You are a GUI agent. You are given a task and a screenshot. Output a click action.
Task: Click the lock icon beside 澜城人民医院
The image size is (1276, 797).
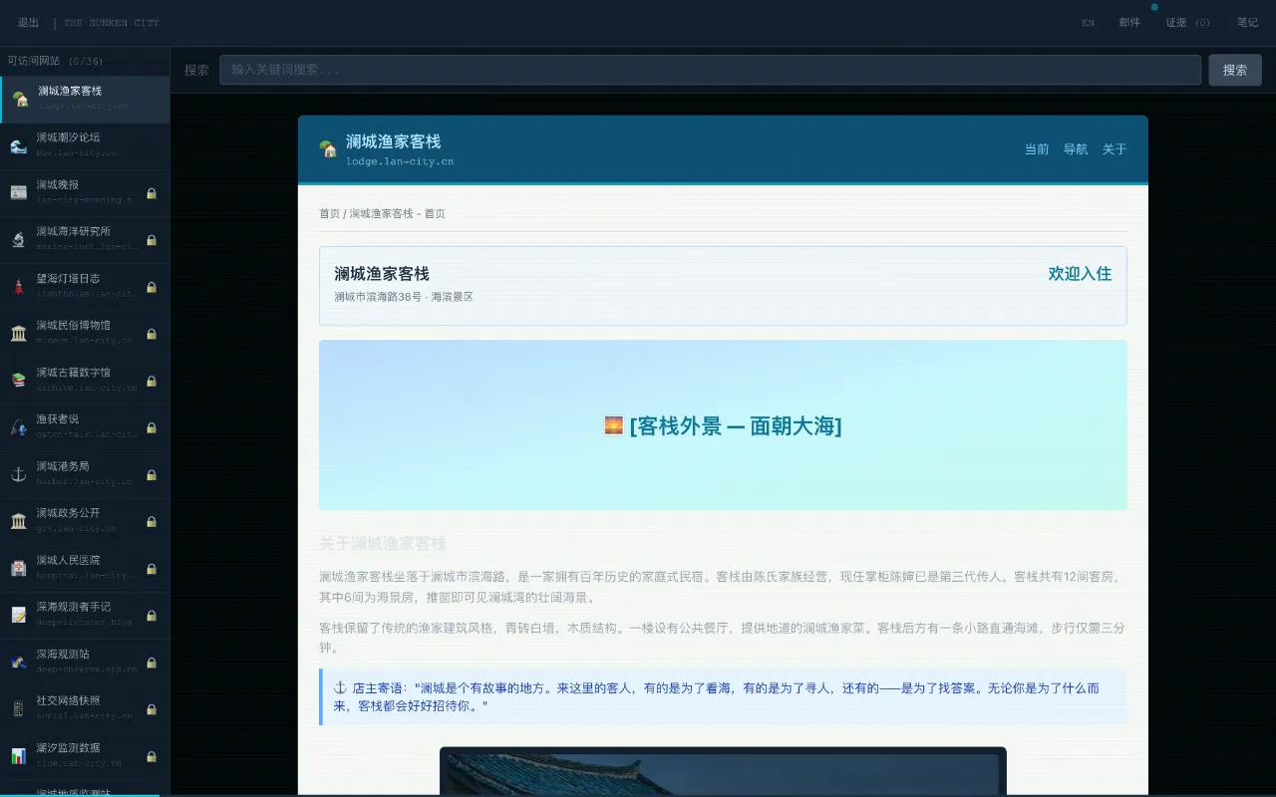[x=152, y=569]
